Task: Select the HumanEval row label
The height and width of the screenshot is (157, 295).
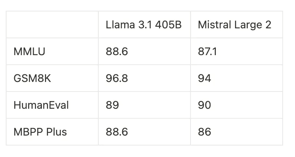Action: (x=41, y=105)
